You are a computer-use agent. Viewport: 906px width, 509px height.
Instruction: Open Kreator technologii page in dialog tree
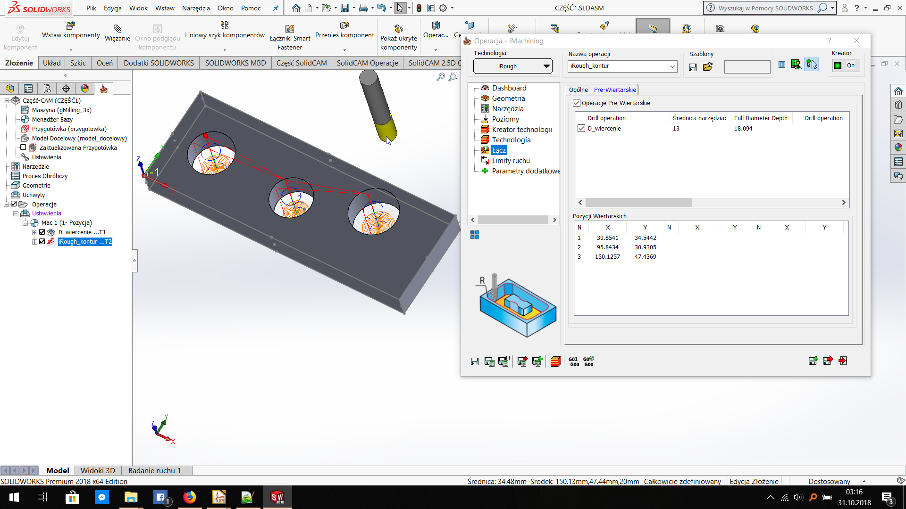(x=522, y=130)
